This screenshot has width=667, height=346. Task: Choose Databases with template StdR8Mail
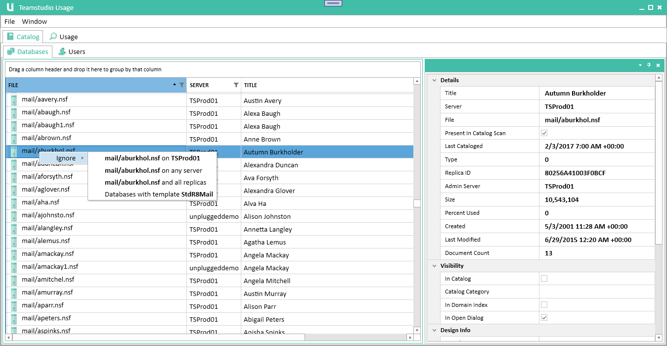pyautogui.click(x=159, y=194)
